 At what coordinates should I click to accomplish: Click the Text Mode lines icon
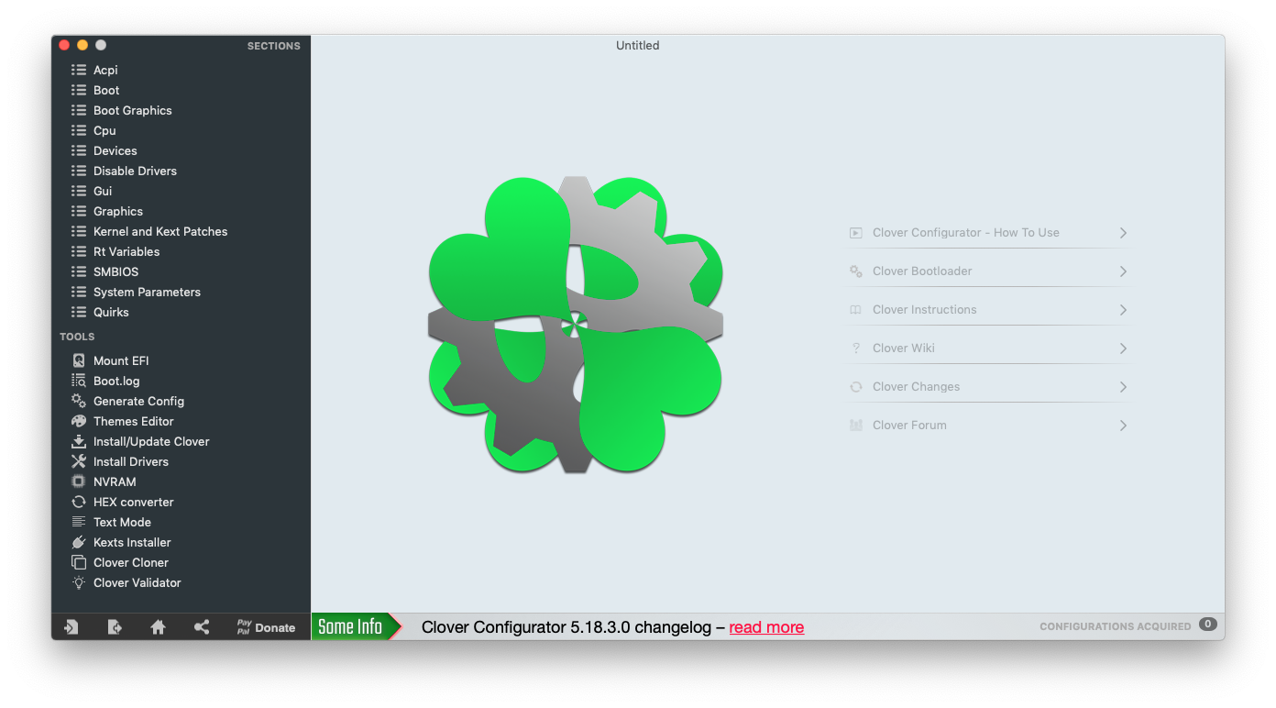79,522
